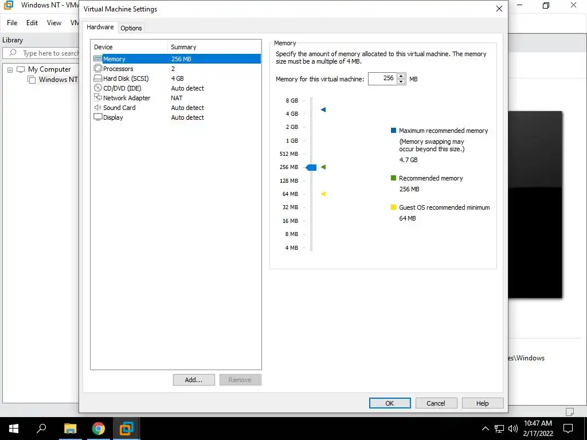Click the memory amount input field

[x=382, y=78]
